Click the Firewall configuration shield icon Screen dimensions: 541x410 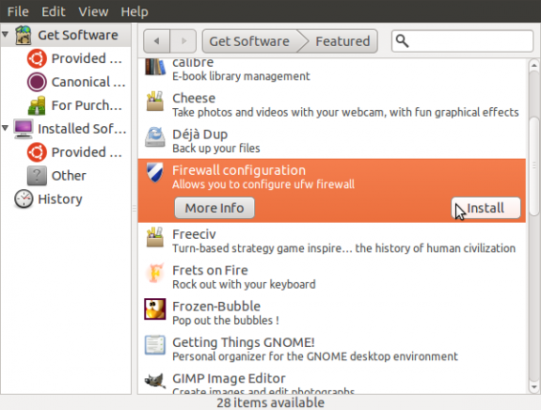(155, 172)
